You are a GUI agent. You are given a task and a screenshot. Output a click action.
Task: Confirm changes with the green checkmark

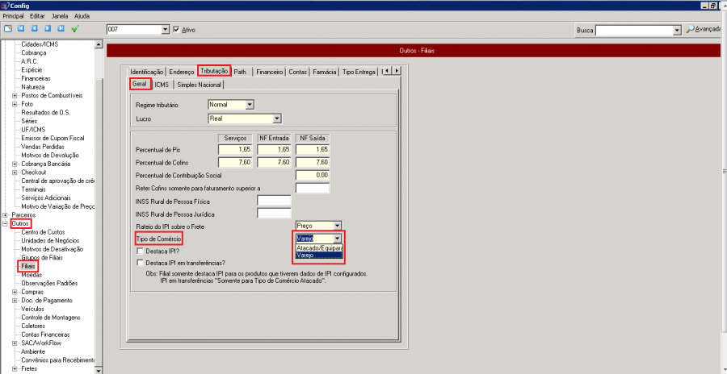tap(75, 29)
